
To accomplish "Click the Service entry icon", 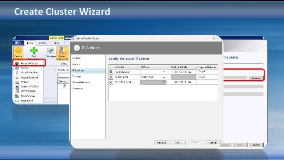I will point(17,68).
